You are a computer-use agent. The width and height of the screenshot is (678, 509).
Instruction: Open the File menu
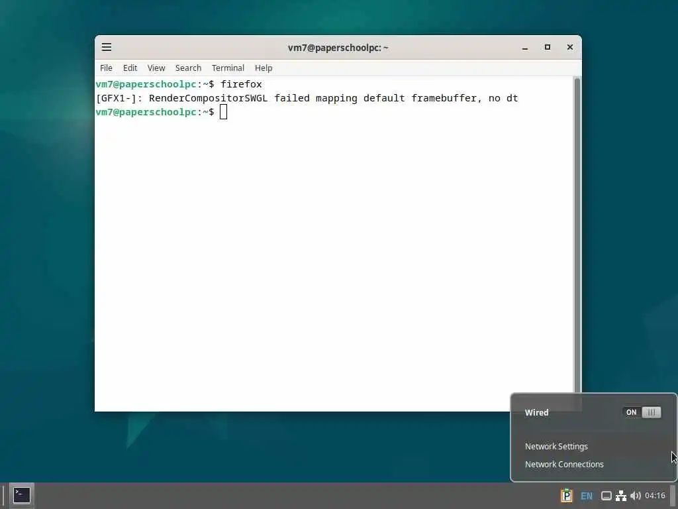coord(106,68)
